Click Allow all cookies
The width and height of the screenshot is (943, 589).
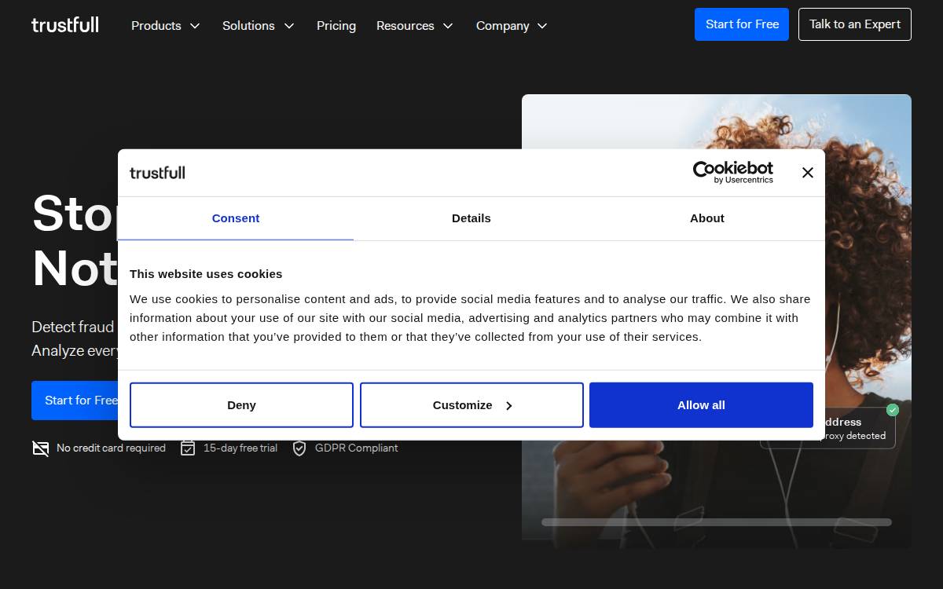click(701, 405)
